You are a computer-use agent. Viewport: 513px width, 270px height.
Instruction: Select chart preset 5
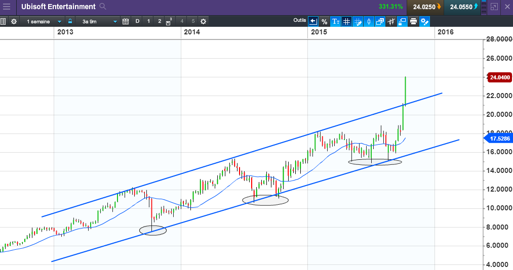click(x=193, y=21)
